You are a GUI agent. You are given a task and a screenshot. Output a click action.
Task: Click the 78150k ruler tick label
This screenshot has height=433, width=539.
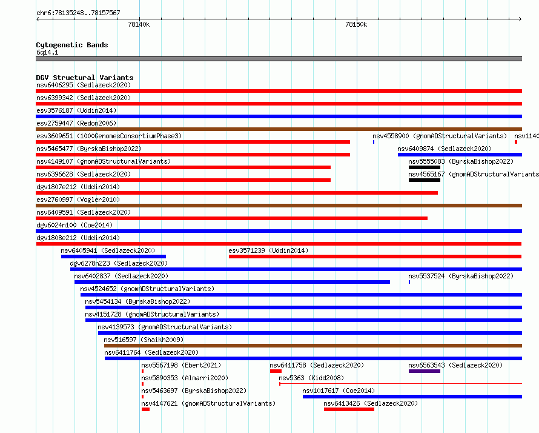[x=356, y=24]
